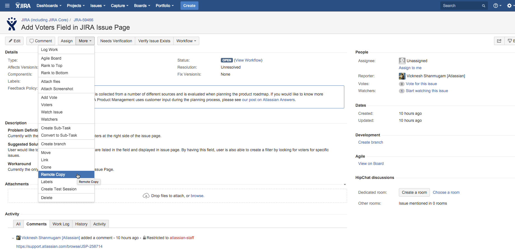
Task: Click the View Workflow link
Action: click(x=248, y=60)
